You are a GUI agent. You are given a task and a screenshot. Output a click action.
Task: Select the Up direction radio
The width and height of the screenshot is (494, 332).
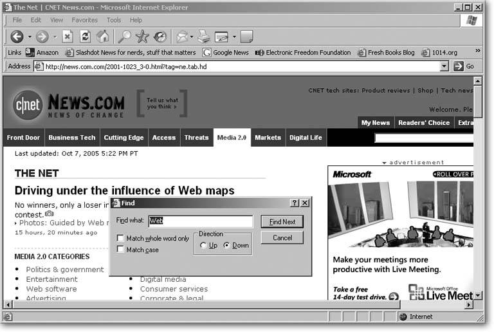203,245
